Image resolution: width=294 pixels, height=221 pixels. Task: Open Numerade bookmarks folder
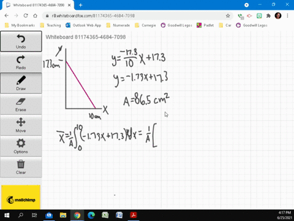(118, 25)
